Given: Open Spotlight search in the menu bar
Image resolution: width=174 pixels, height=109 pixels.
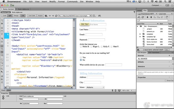Looking at the screenshot, I should (x=165, y=2).
